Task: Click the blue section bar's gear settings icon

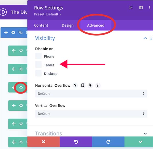Action: point(13,32)
